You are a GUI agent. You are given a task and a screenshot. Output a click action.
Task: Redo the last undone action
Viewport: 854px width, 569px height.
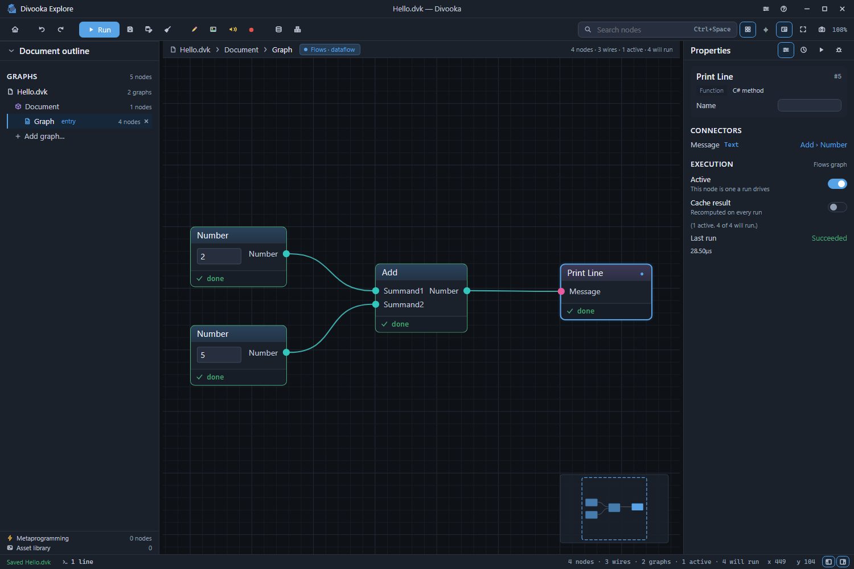click(60, 30)
